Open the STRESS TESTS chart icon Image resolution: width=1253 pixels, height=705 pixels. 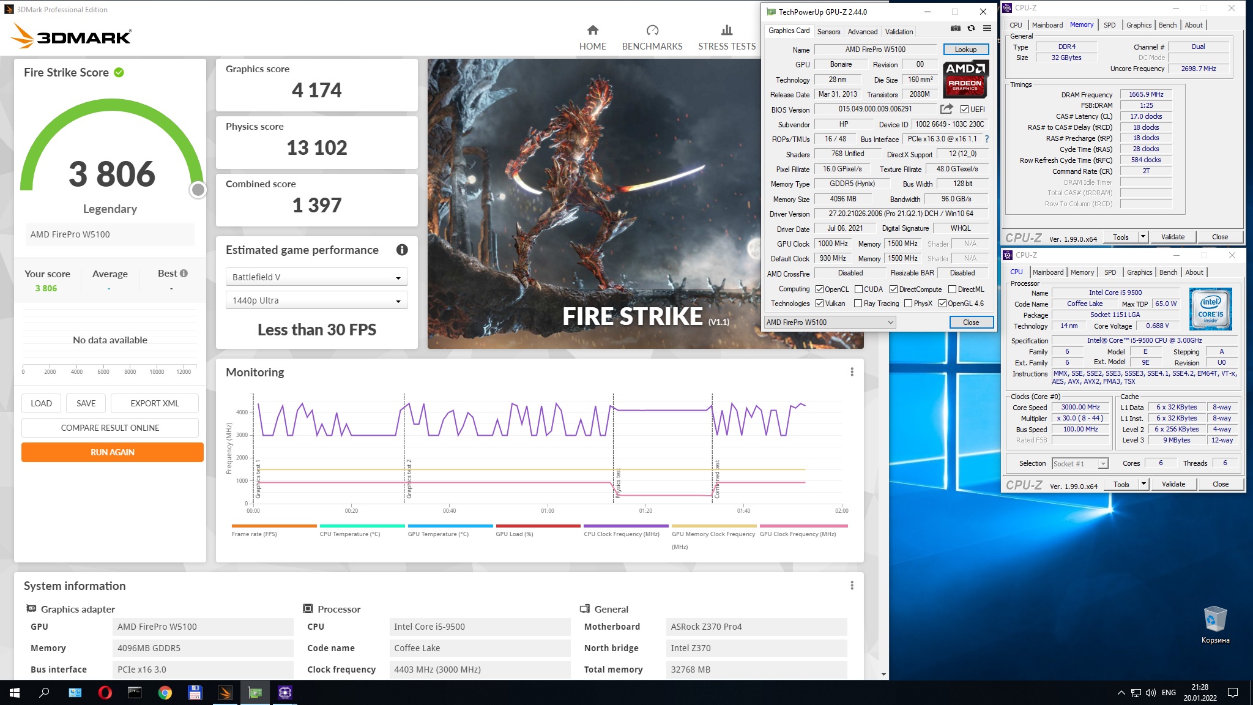click(727, 30)
